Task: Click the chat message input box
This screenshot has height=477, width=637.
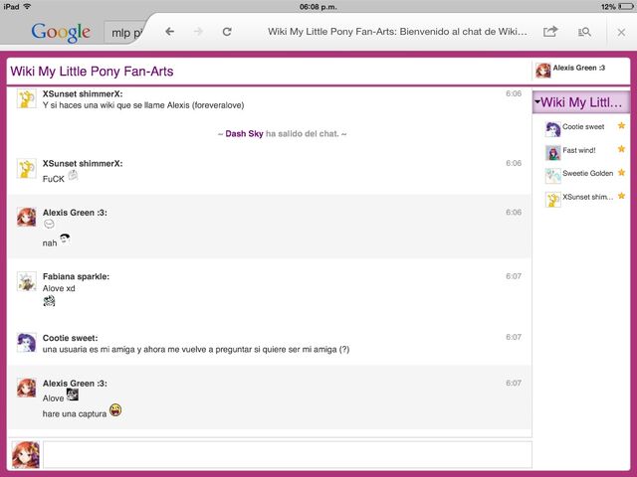Action: (x=288, y=455)
